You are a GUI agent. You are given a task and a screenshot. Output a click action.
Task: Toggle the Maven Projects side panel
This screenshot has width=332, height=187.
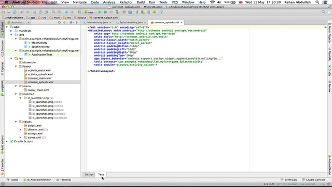click(x=330, y=33)
